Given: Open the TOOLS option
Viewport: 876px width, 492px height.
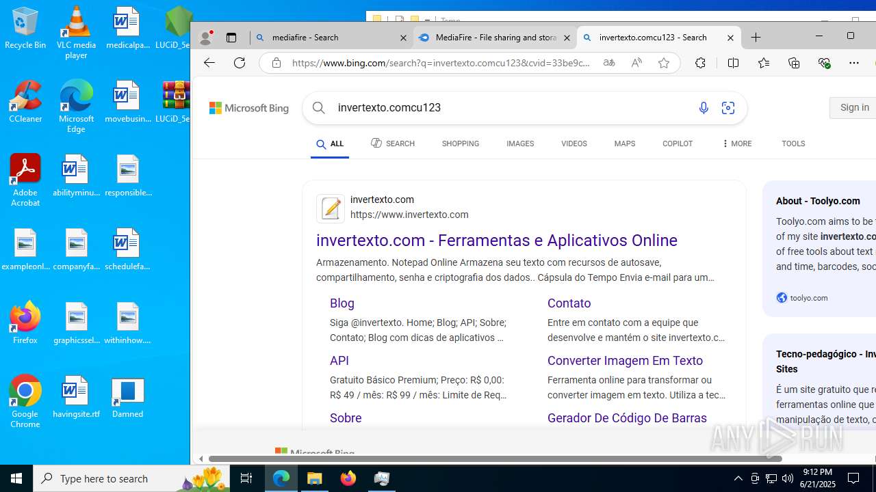Looking at the screenshot, I should pos(793,143).
